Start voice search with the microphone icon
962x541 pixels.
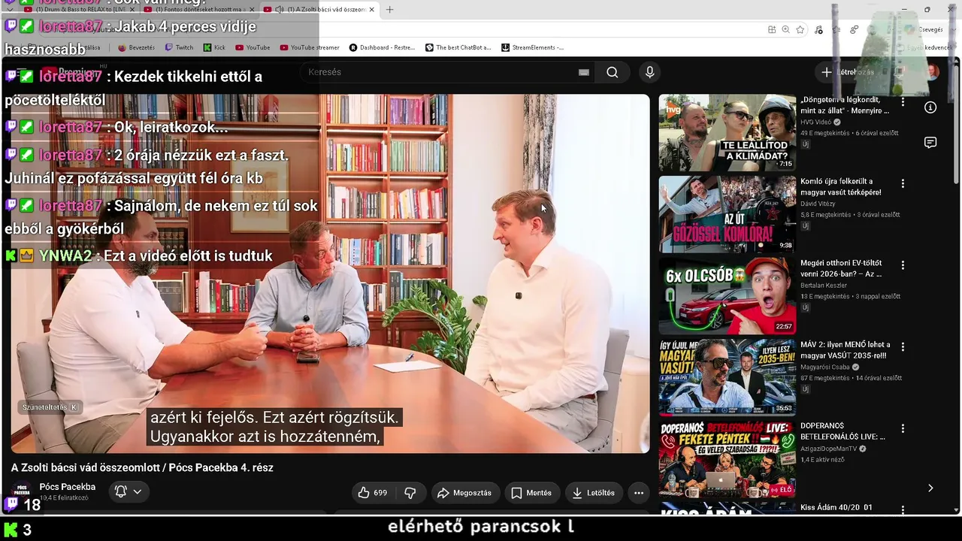pyautogui.click(x=650, y=72)
